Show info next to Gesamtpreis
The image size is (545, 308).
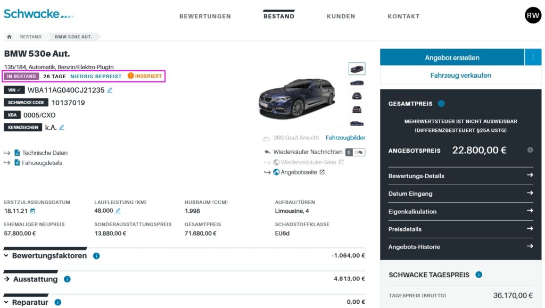pyautogui.click(x=441, y=104)
